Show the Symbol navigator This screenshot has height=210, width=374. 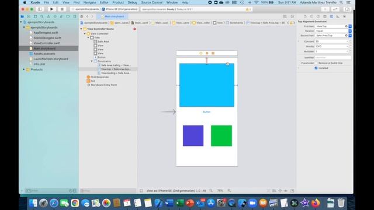point(35,16)
